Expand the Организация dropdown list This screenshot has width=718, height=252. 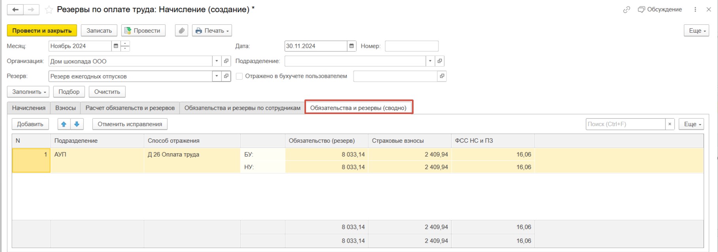[x=216, y=61]
